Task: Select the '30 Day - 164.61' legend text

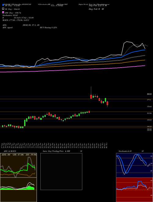Action: click(12, 9)
